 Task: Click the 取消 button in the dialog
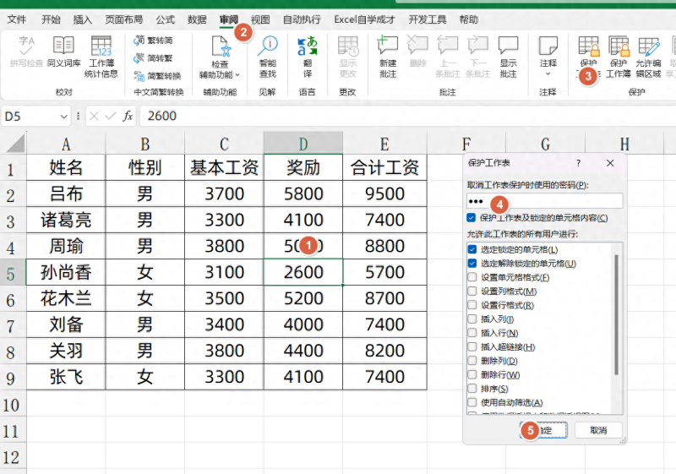[x=598, y=430]
